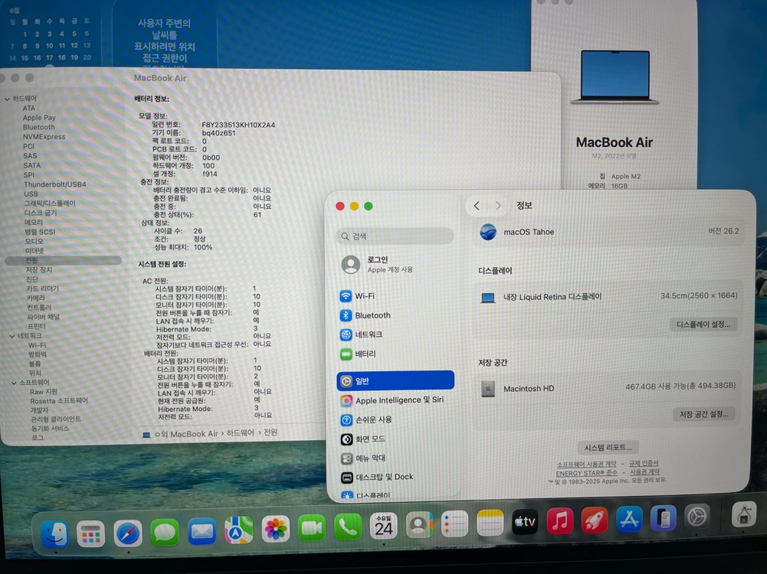Select 카메라 in hardware tree
Viewport: 767px width, 574px height.
(x=36, y=298)
